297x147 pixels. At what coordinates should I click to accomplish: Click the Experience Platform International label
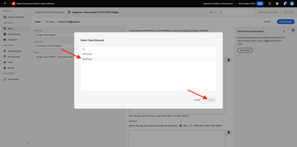point(218,4)
